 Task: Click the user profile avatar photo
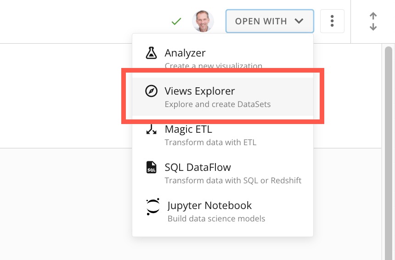tap(203, 21)
